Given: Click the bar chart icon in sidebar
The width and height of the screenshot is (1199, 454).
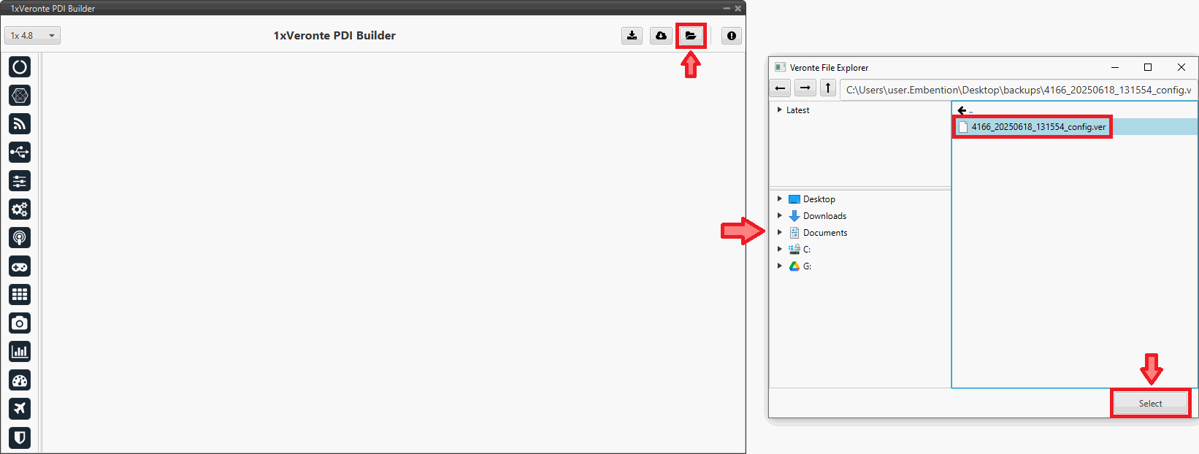Looking at the screenshot, I should tap(20, 352).
